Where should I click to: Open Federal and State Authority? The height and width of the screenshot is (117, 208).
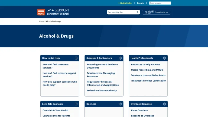(x=102, y=90)
